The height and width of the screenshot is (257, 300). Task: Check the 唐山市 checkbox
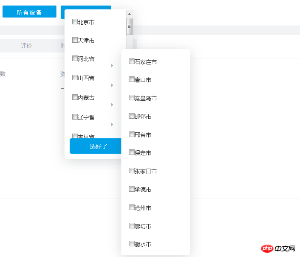pos(132,79)
